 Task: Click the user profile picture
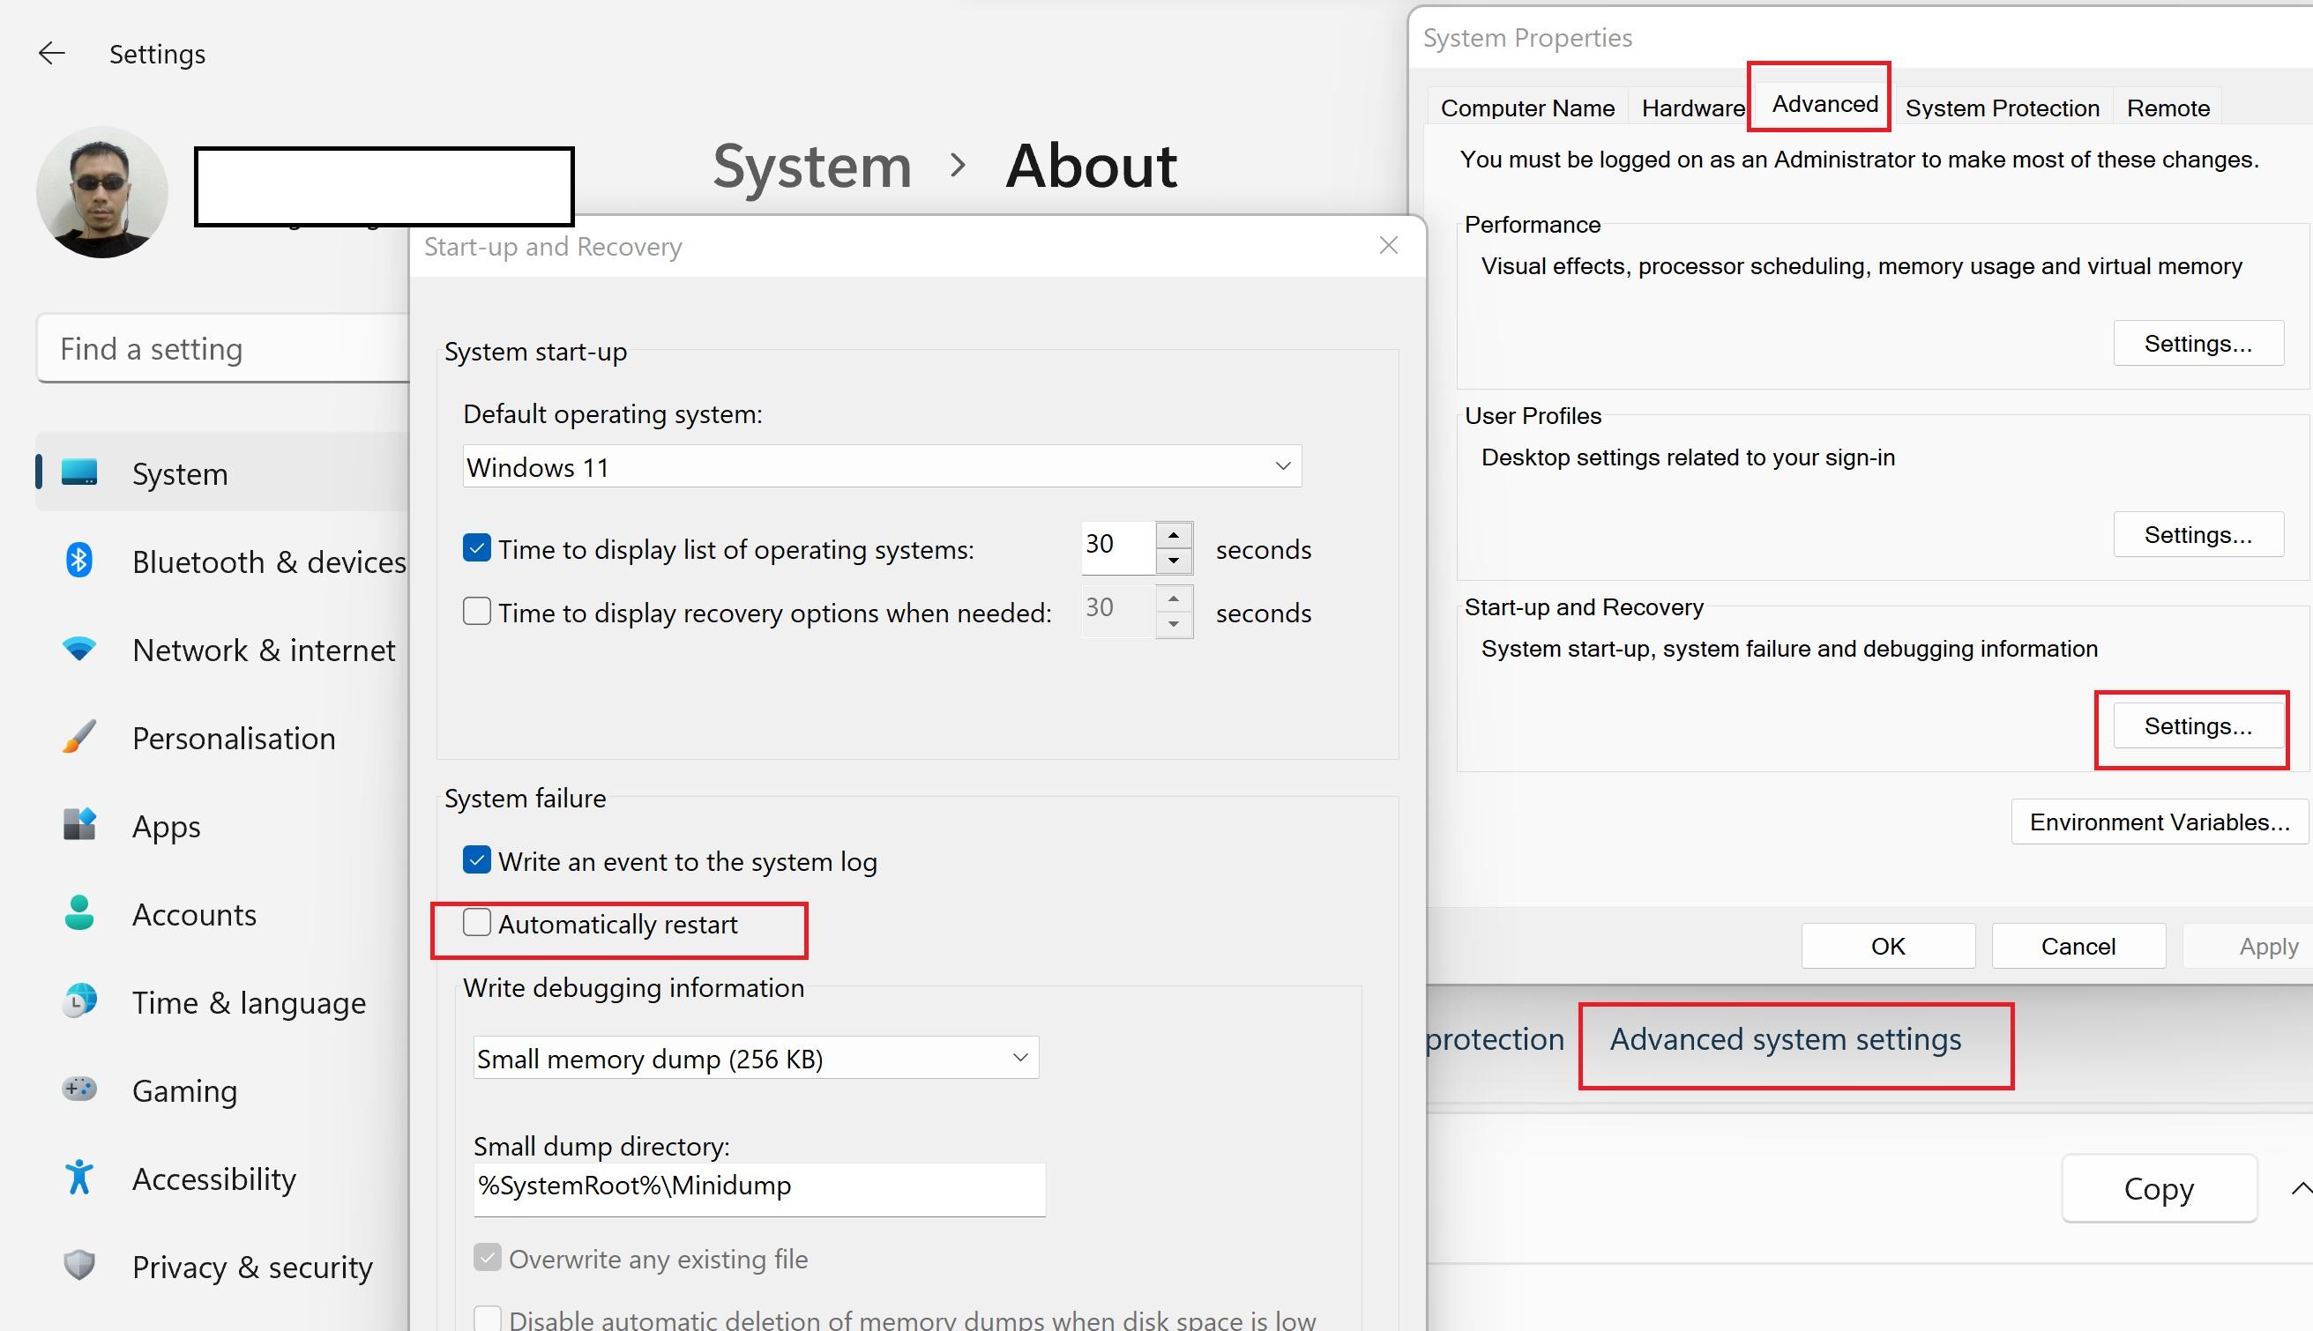point(102,192)
